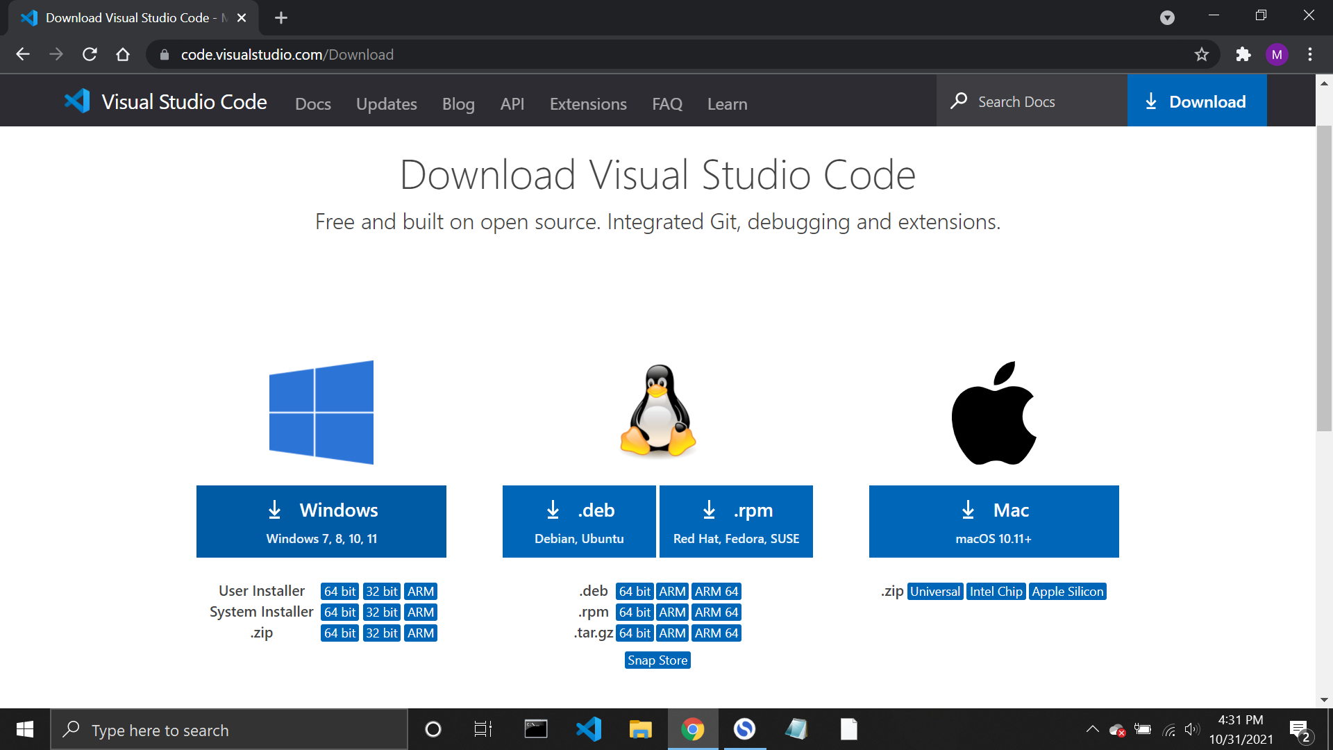Launch Visual Studio Code from the taskbar
1333x750 pixels.
pyautogui.click(x=589, y=729)
